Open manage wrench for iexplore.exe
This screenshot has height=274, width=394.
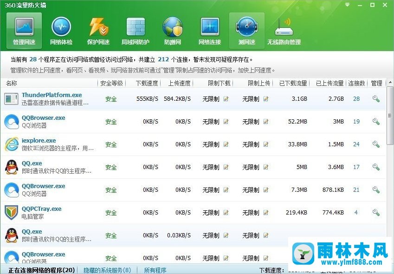point(376,144)
